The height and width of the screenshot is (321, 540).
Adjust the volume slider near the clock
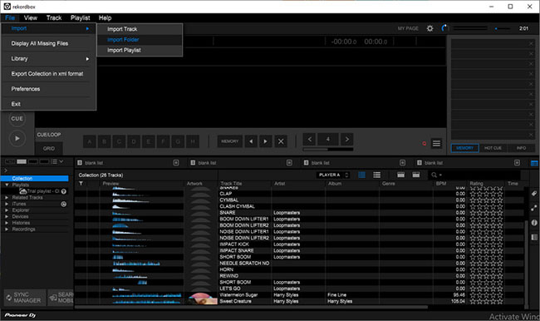[503, 28]
